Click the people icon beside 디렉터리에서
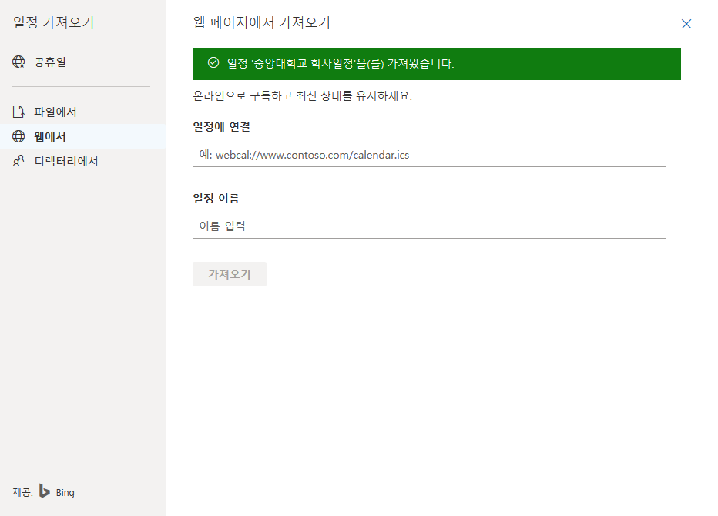 18,160
